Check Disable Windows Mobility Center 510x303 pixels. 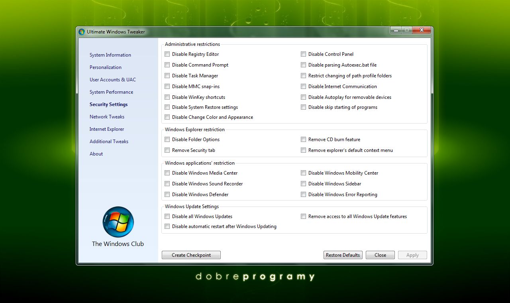click(x=304, y=173)
